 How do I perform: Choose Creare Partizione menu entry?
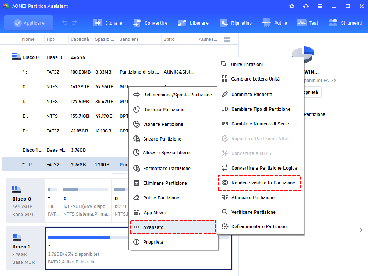[173, 139]
